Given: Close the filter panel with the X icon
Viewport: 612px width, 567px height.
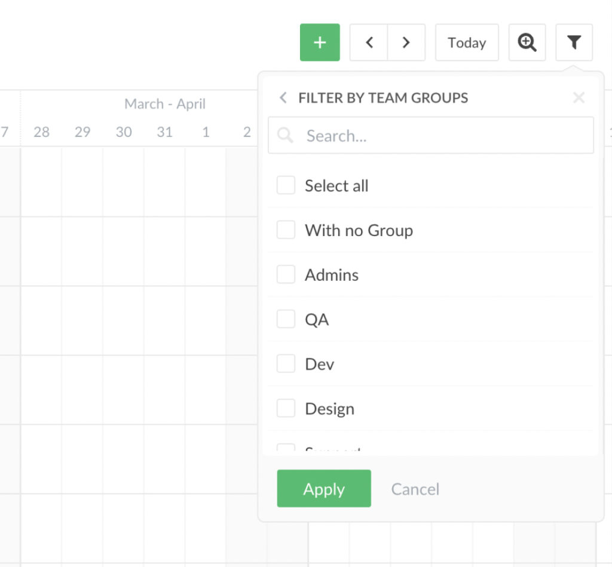Looking at the screenshot, I should 579,97.
